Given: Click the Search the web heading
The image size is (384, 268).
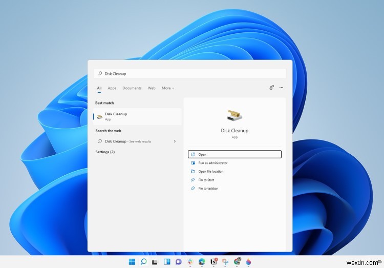Looking at the screenshot, I should 108,131.
